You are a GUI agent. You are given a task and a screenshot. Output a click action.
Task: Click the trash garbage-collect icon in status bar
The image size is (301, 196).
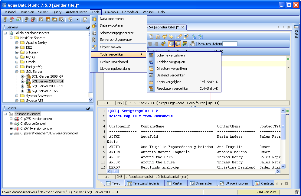pos(297,192)
